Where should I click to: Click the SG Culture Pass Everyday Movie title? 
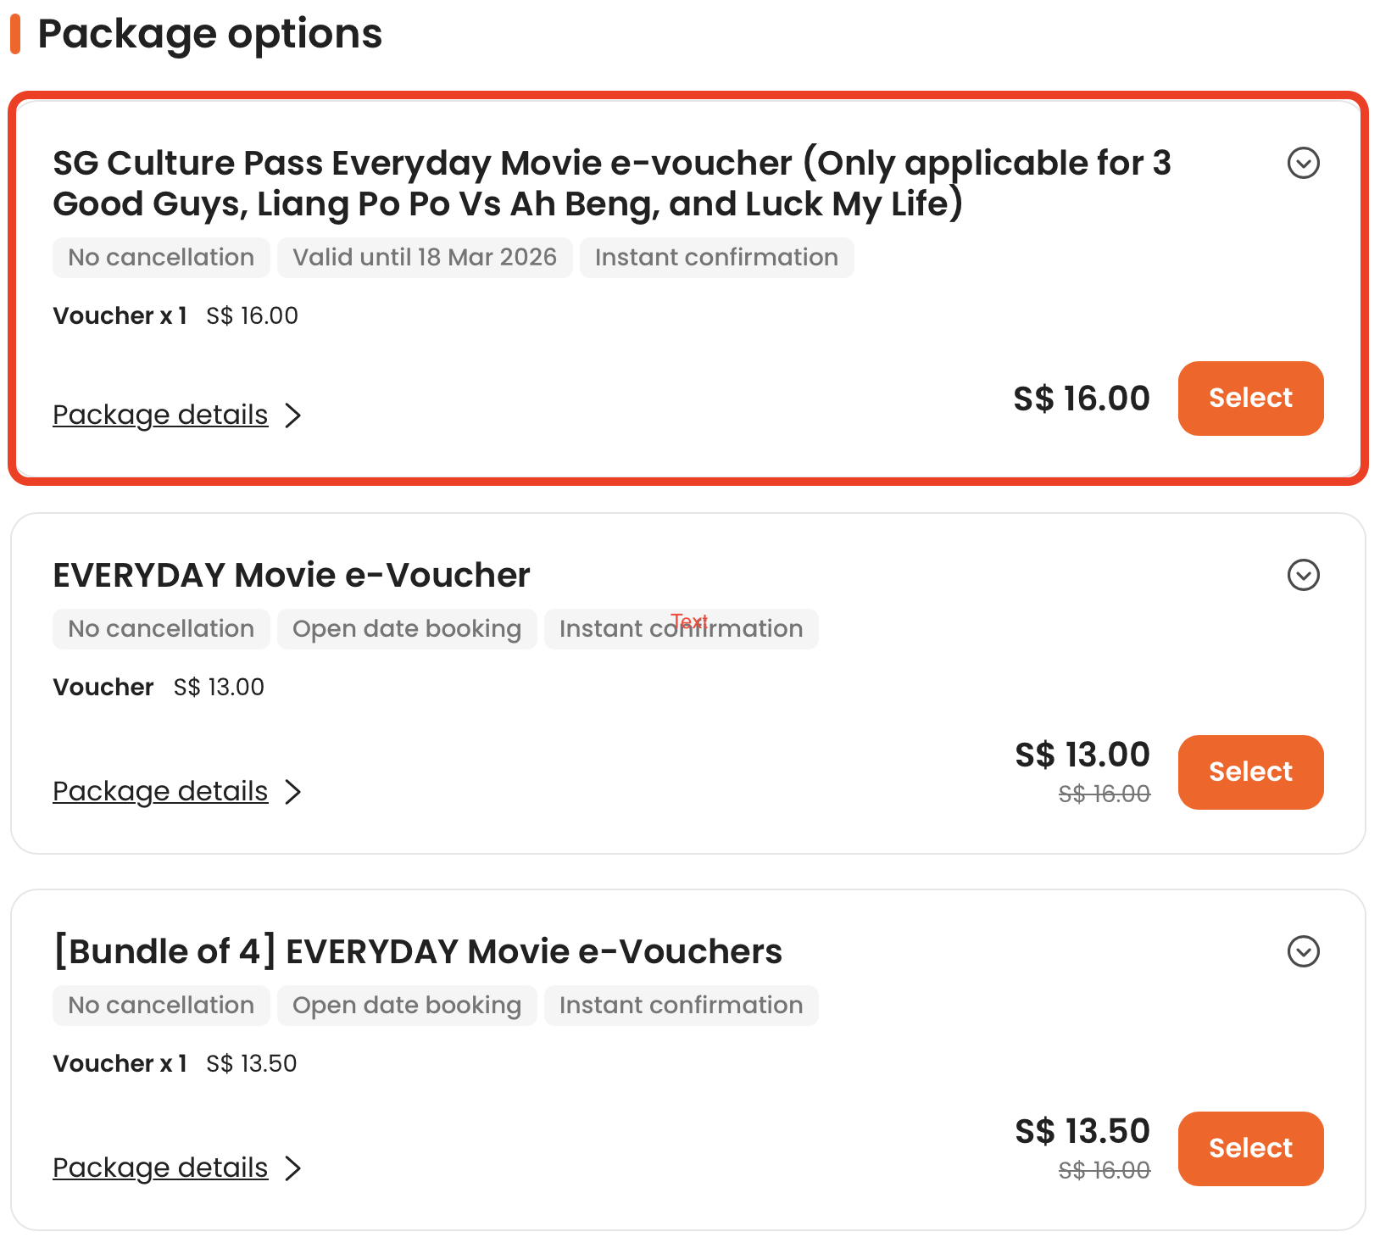pyautogui.click(x=610, y=183)
